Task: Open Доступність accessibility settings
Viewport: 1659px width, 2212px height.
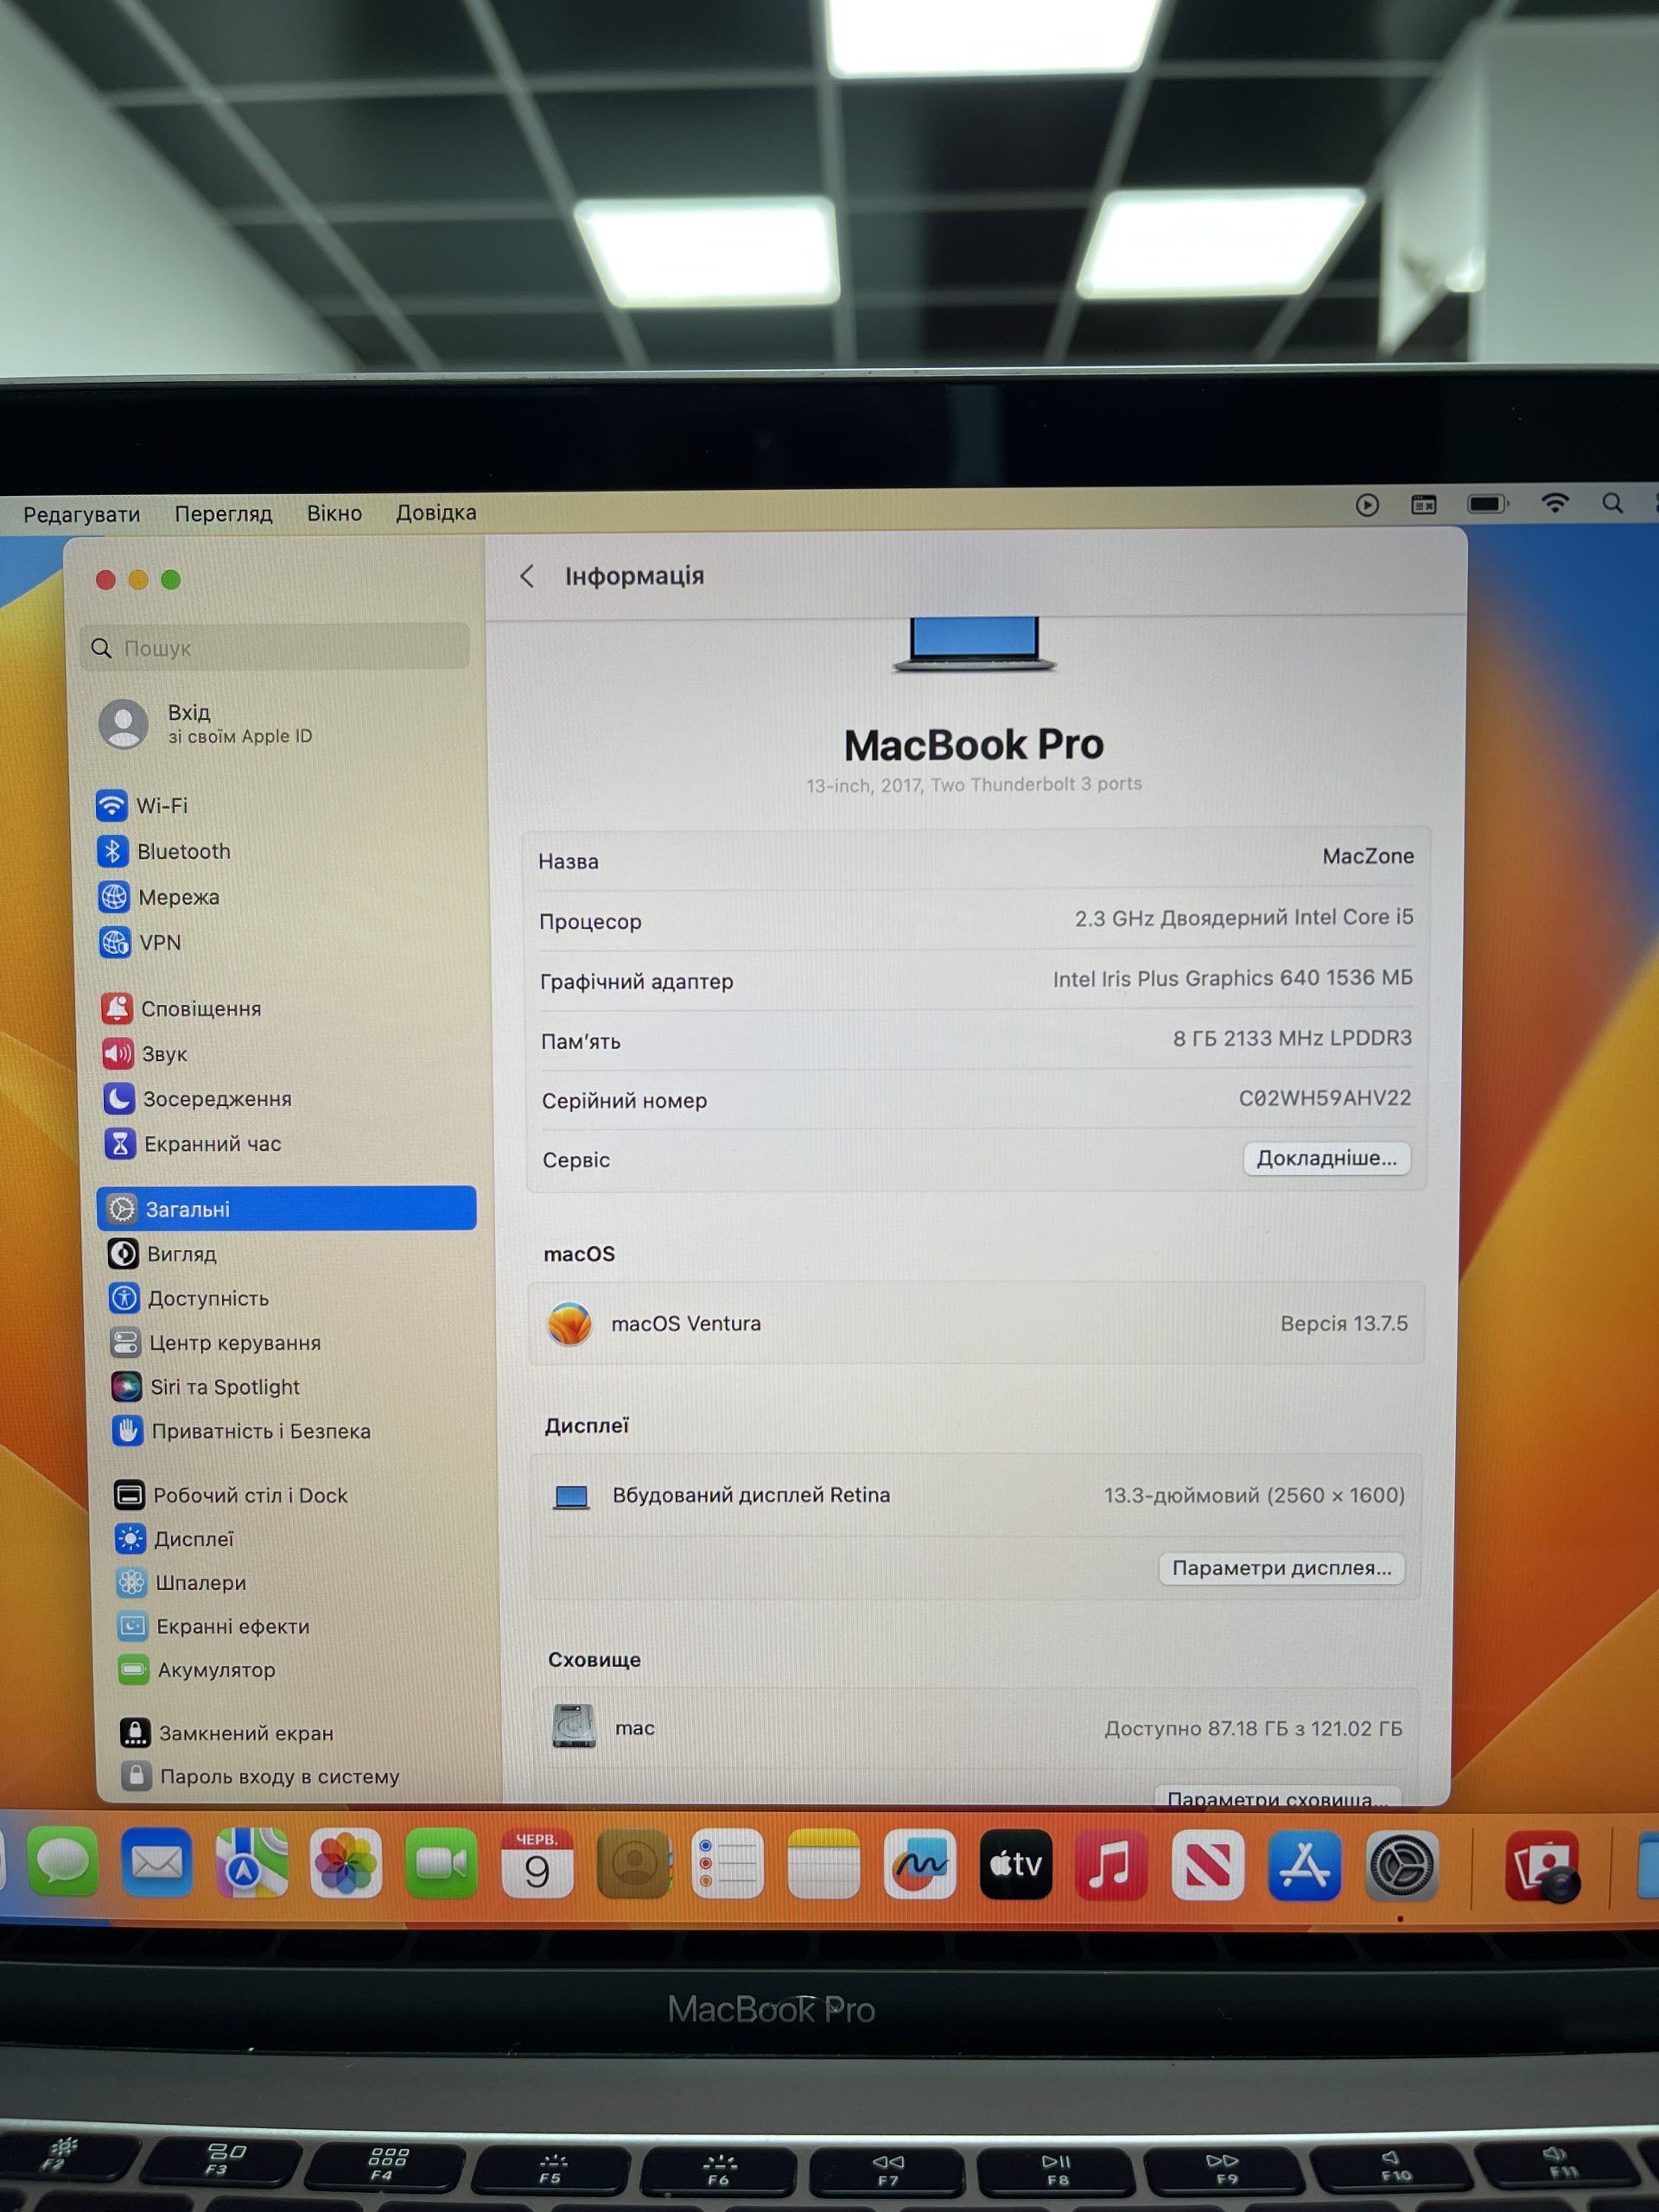Action: (189, 1298)
